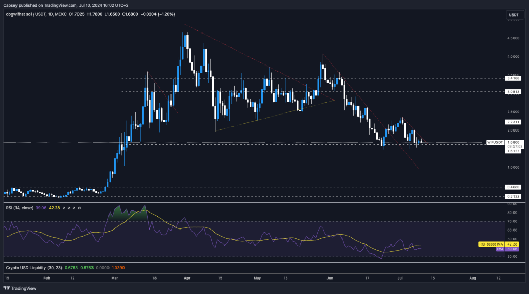Click the open value O1.7025

(76, 14)
